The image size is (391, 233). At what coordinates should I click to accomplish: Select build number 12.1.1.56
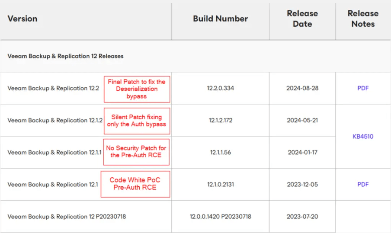tap(220, 152)
